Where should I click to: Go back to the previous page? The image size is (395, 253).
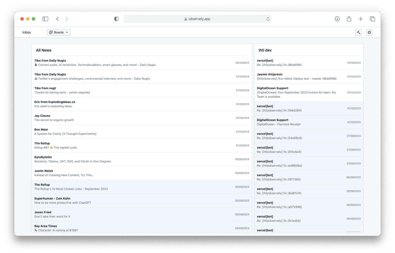(x=58, y=19)
